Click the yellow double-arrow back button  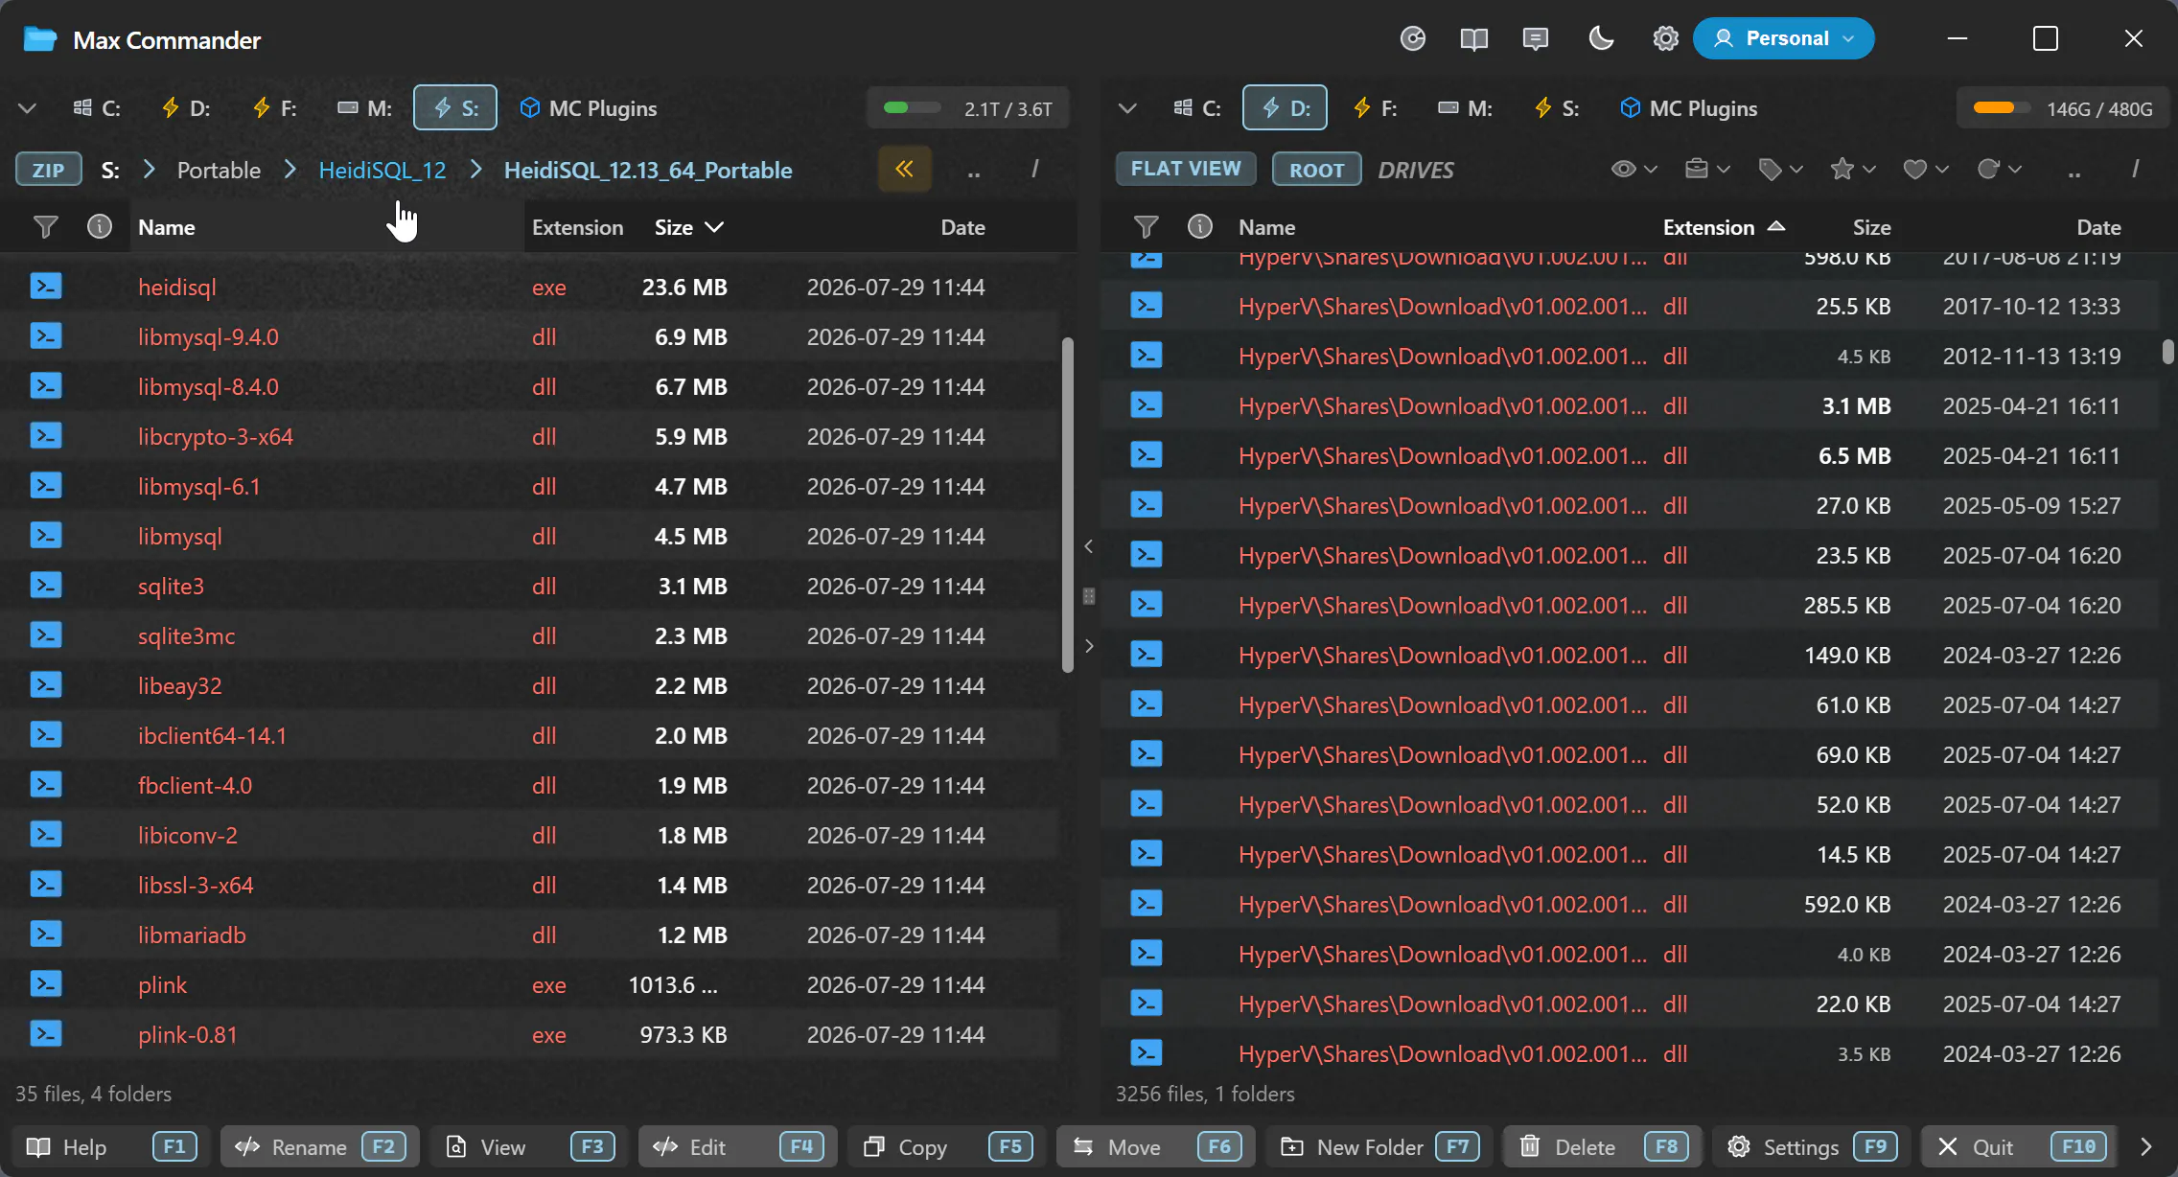pos(904,169)
